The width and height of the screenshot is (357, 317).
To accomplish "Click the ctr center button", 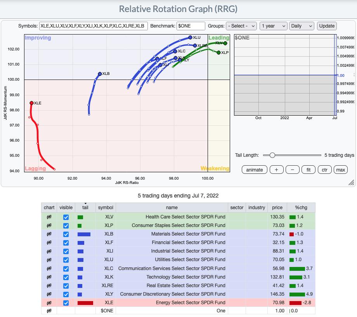I will coord(325,170).
